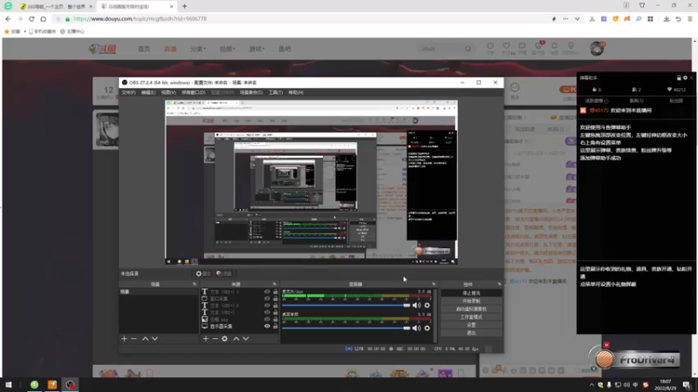Move the scene down in the OBS scenes panel

(x=154, y=339)
